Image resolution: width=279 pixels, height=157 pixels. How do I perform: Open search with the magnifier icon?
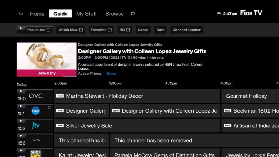tap(21, 14)
